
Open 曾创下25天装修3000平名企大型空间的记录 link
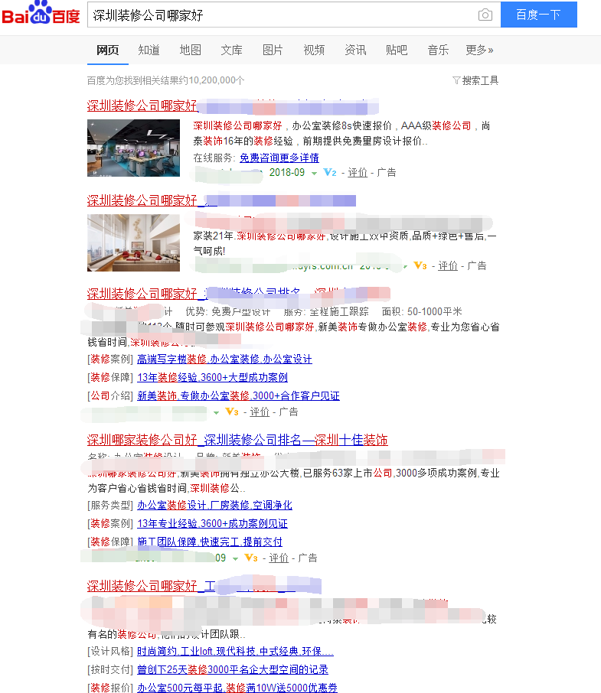233,669
